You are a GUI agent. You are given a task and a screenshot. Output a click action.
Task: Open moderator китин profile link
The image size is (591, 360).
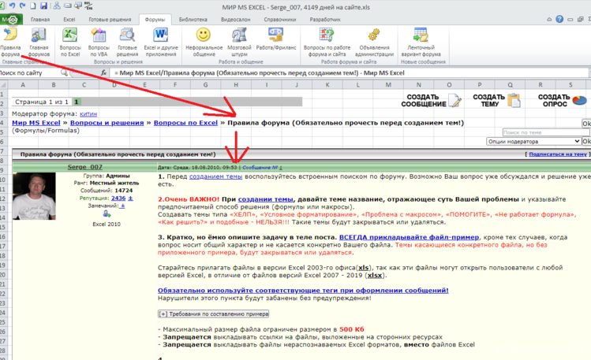tap(88, 114)
